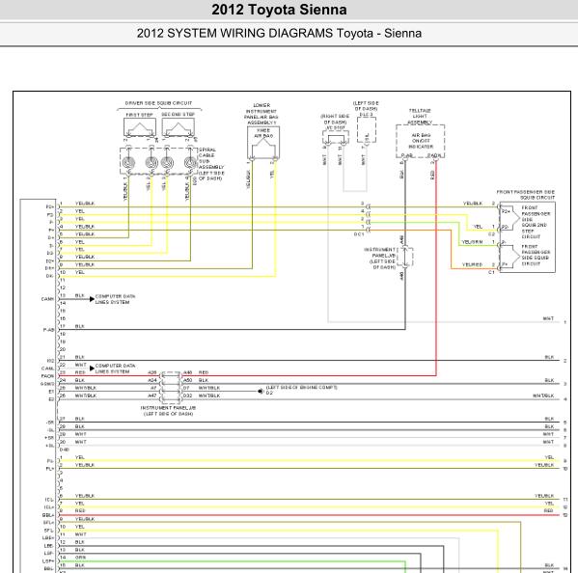Click the '+SR' terminal label
The width and height of the screenshot is (578, 573).
pos(49,438)
